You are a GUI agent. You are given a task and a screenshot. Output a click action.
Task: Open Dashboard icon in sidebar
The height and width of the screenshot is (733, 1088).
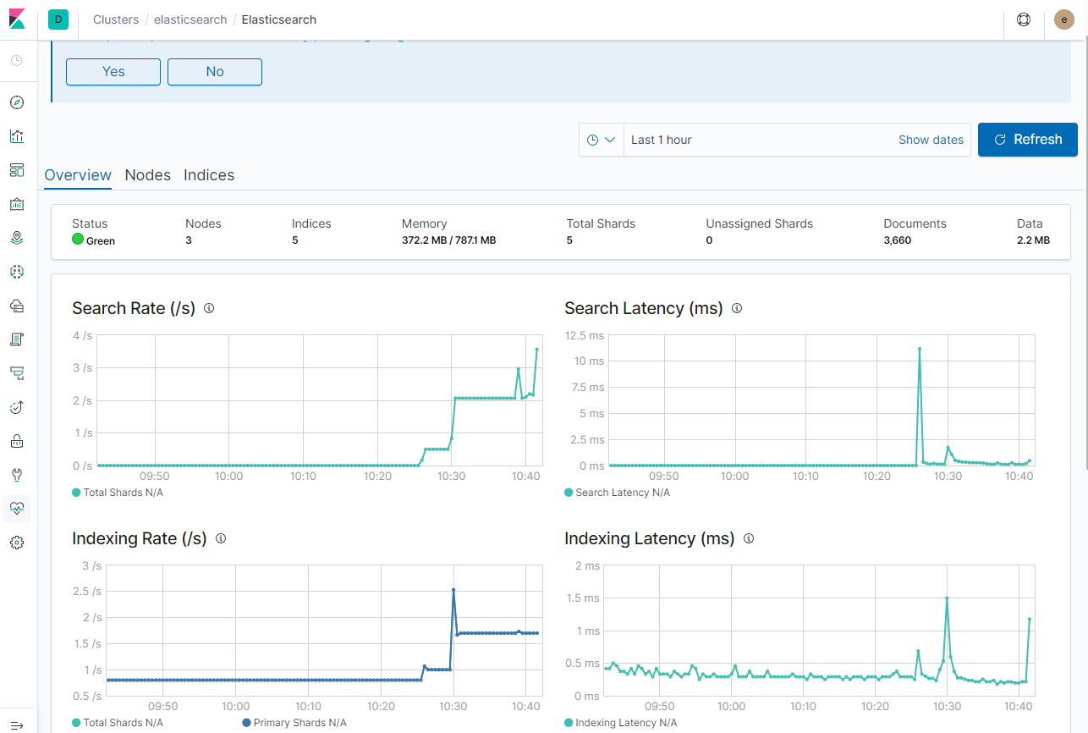(17, 170)
